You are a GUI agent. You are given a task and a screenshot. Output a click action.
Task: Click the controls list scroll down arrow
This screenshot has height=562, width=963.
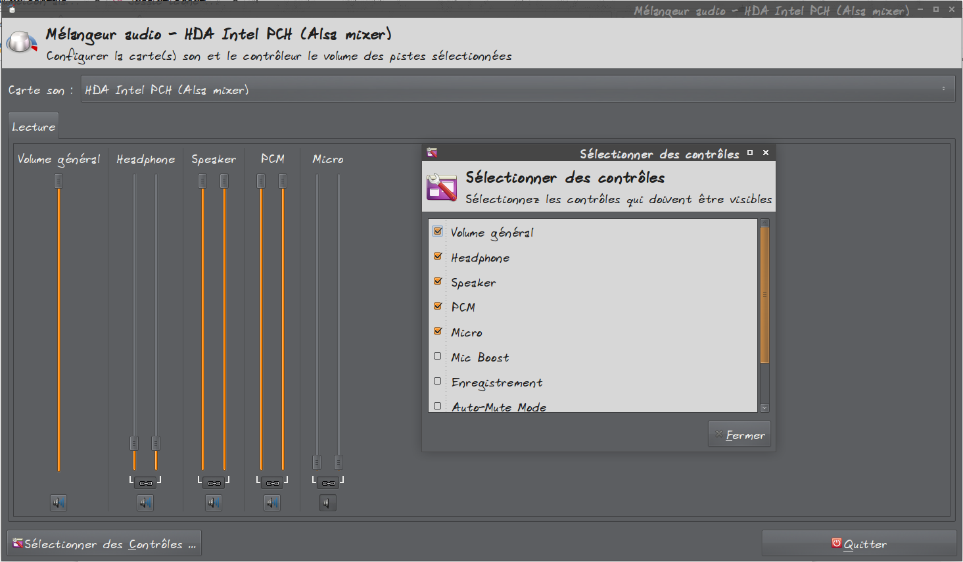point(764,408)
